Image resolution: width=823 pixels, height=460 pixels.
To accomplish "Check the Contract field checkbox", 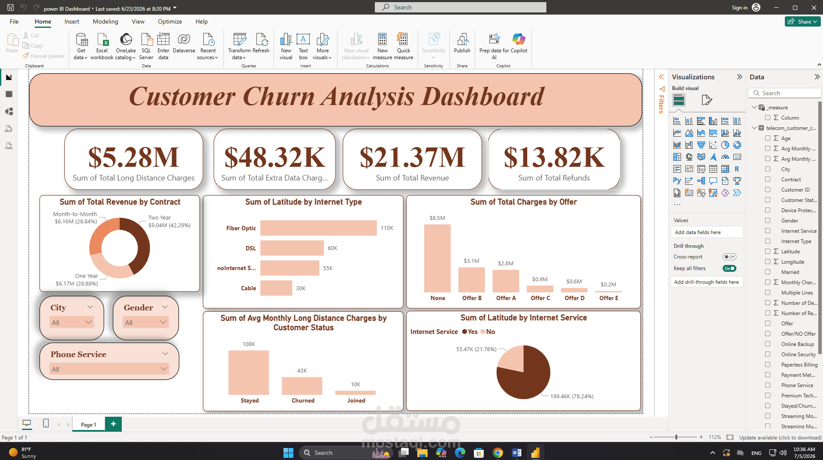I will pos(768,179).
